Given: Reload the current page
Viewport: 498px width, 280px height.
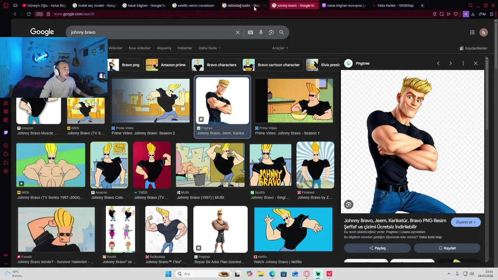Looking at the screenshot, I should coord(29,14).
